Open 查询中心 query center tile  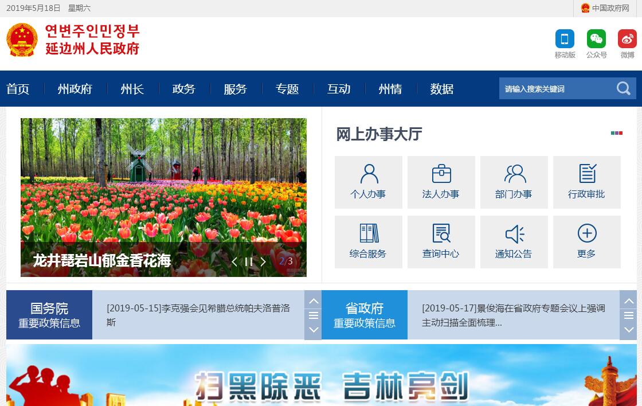coord(441,242)
